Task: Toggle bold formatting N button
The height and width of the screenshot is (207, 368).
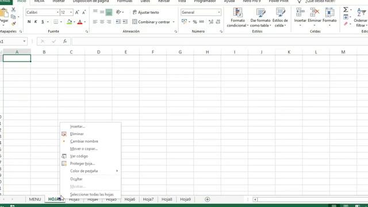Action: pyautogui.click(x=29, y=22)
